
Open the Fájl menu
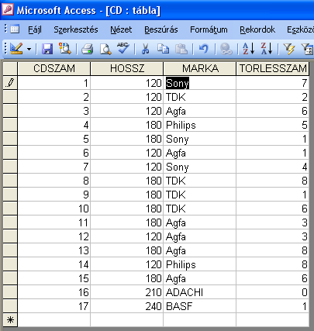pos(35,29)
